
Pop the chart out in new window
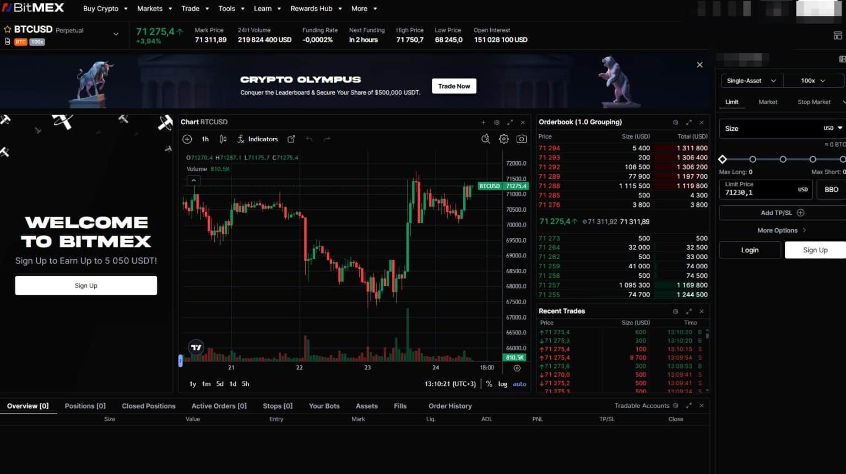291,139
